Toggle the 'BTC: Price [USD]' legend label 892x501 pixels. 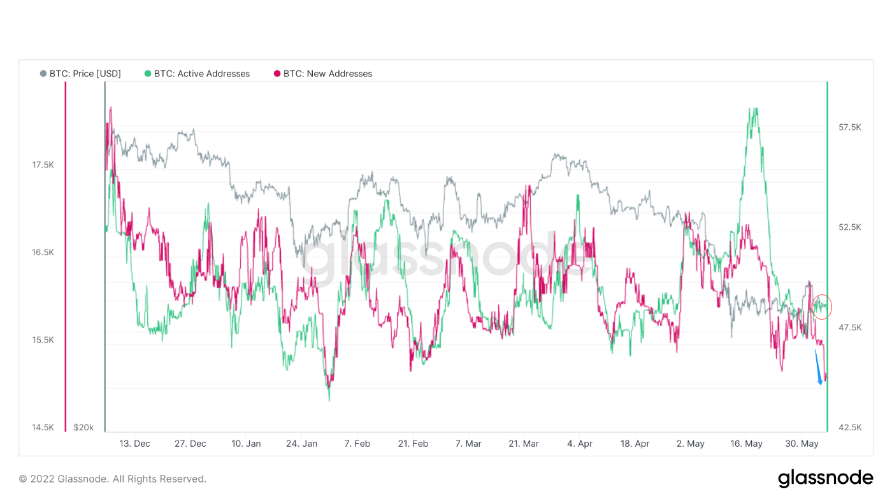tap(85, 74)
